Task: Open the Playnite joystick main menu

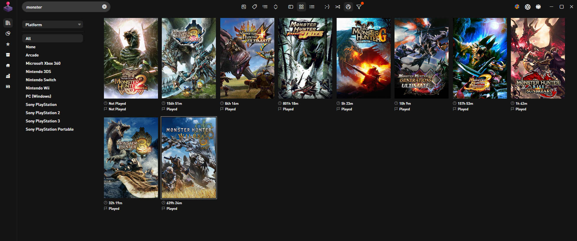Action: (x=8, y=7)
